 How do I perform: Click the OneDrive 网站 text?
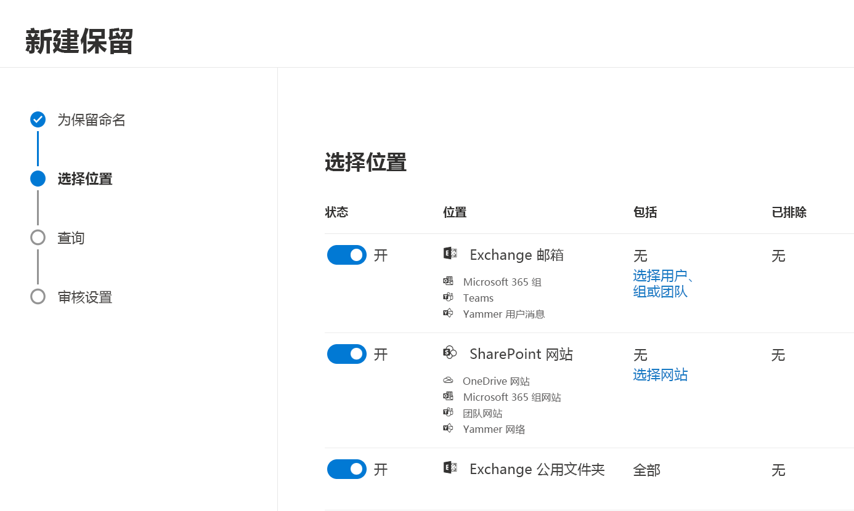pos(496,381)
